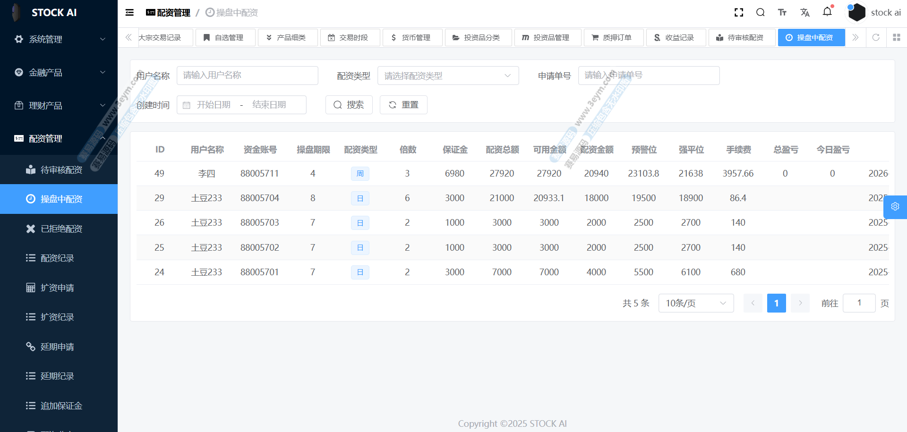Screen dimensions: 907x432
Task: Open the tab grid menu icon
Action: pyautogui.click(x=896, y=37)
